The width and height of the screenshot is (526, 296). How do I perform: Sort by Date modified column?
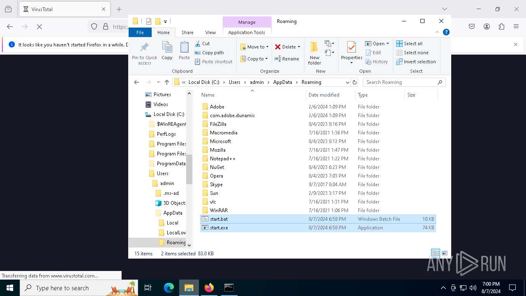point(330,95)
